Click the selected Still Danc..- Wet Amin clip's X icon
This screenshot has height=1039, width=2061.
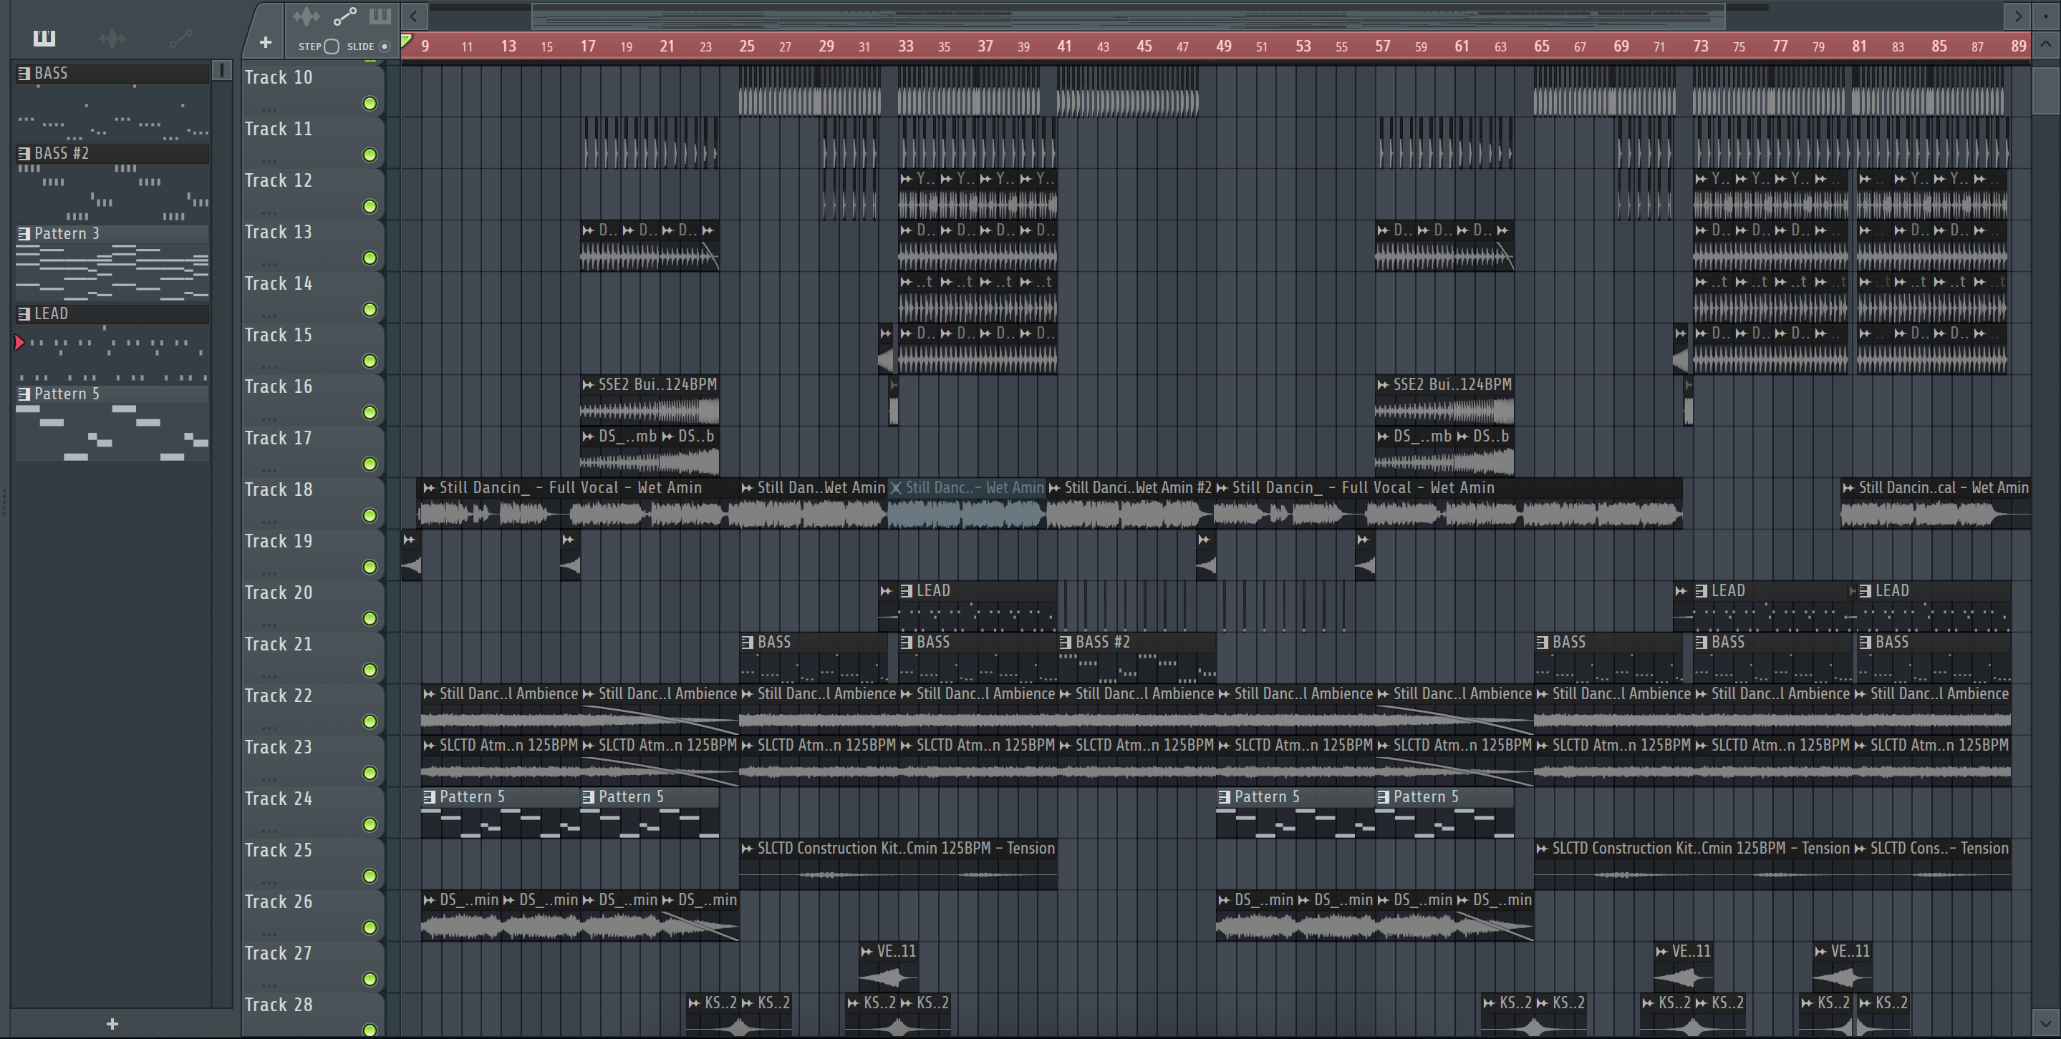click(896, 487)
